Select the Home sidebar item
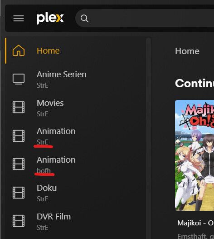 pyautogui.click(x=75, y=50)
